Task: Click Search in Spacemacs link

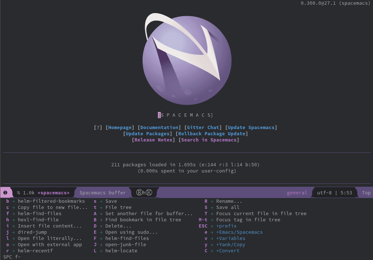Action: tap(209, 140)
